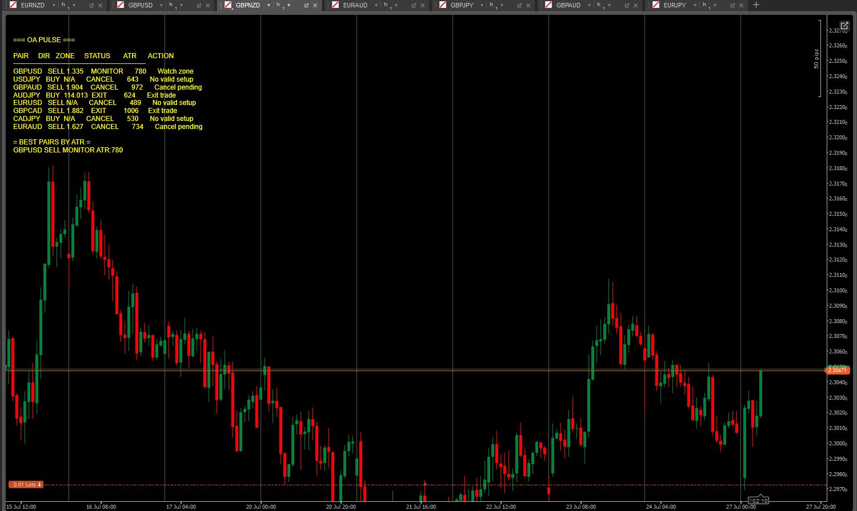
Task: Switch to the GBPUSD chart tab
Action: click(x=140, y=5)
